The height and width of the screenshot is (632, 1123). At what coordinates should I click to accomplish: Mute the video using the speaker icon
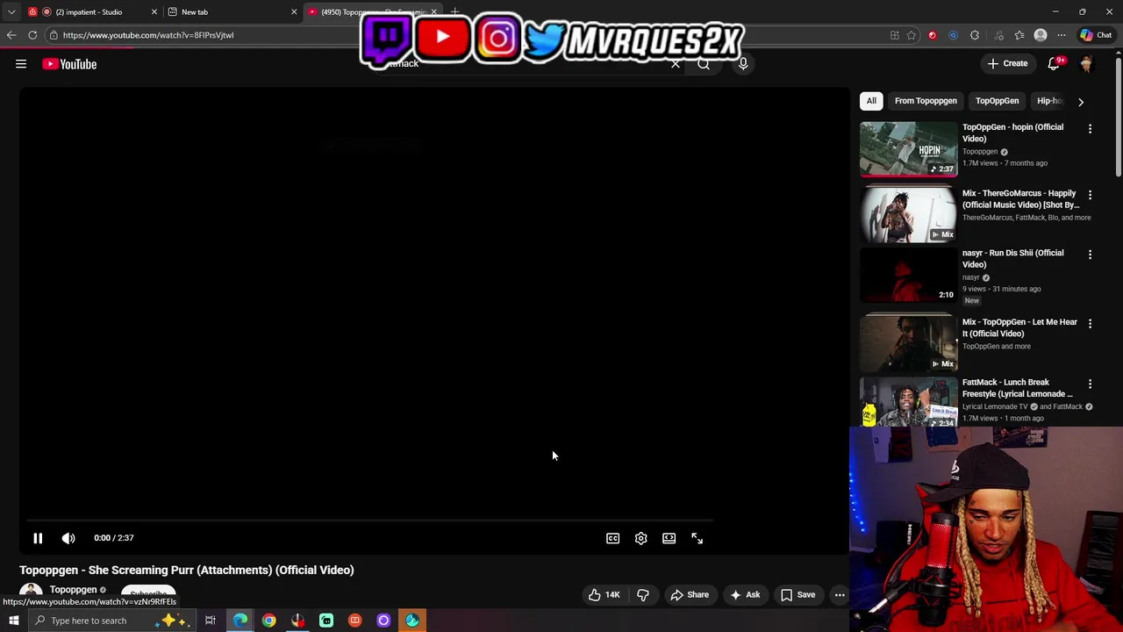(68, 538)
